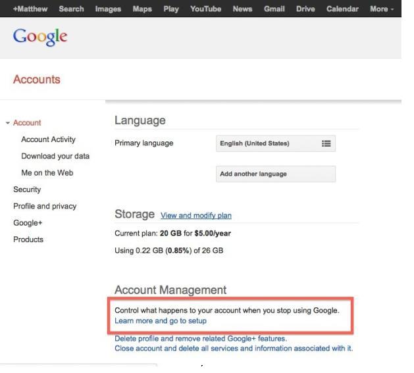Click Delete profile and remove Google+ features
Viewport: 414px width, 373px height.
pyautogui.click(x=201, y=338)
